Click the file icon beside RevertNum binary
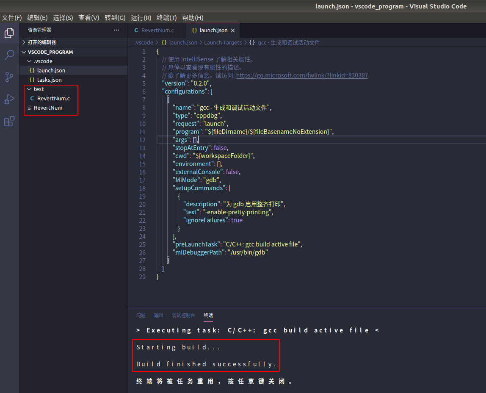 point(30,108)
